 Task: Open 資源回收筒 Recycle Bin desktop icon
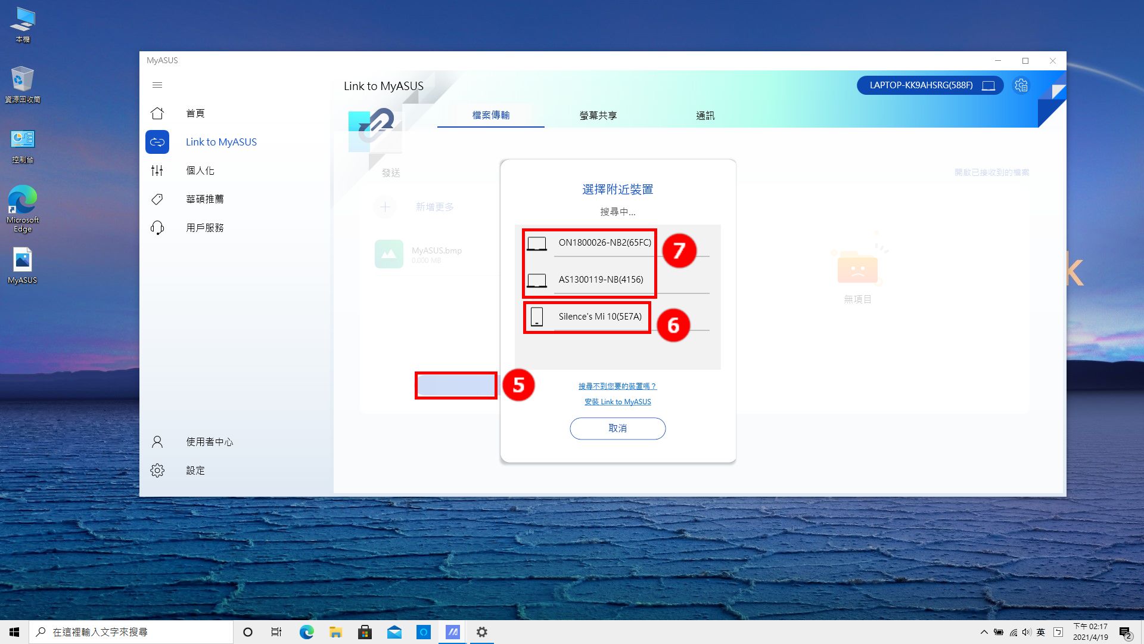coord(23,84)
